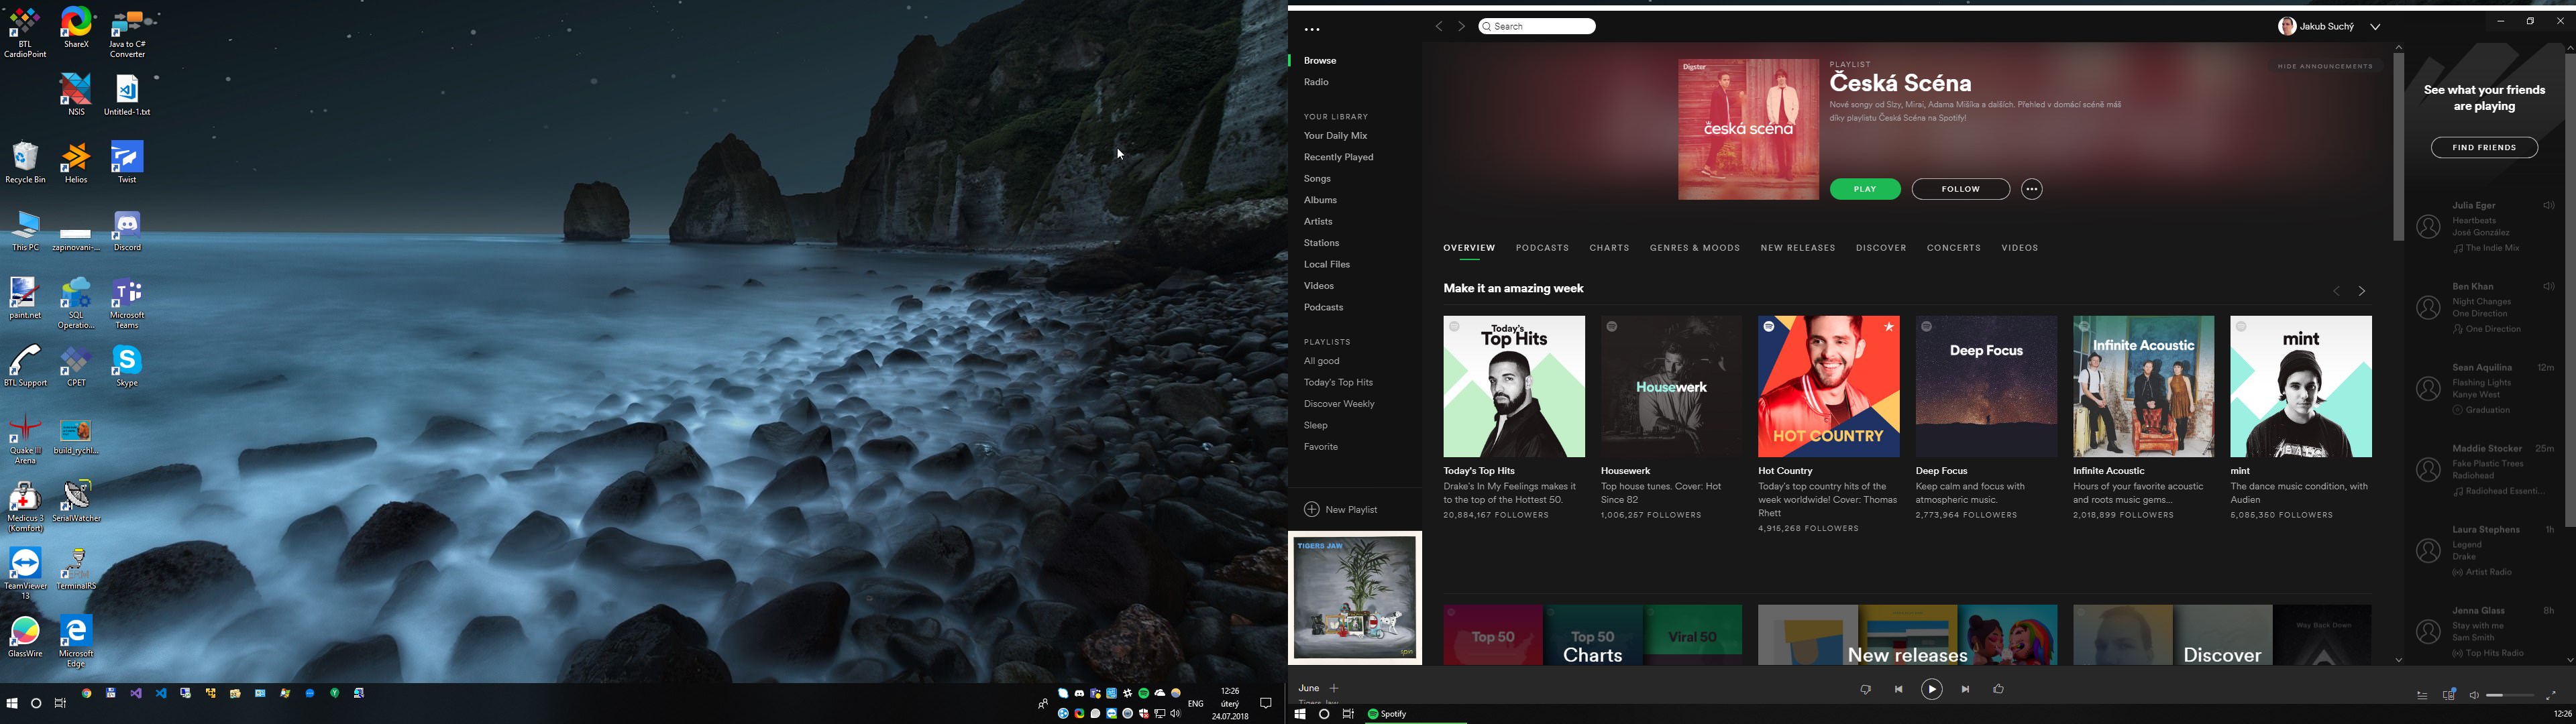
Task: Open Recently Played in the sidebar
Action: pyautogui.click(x=1338, y=157)
